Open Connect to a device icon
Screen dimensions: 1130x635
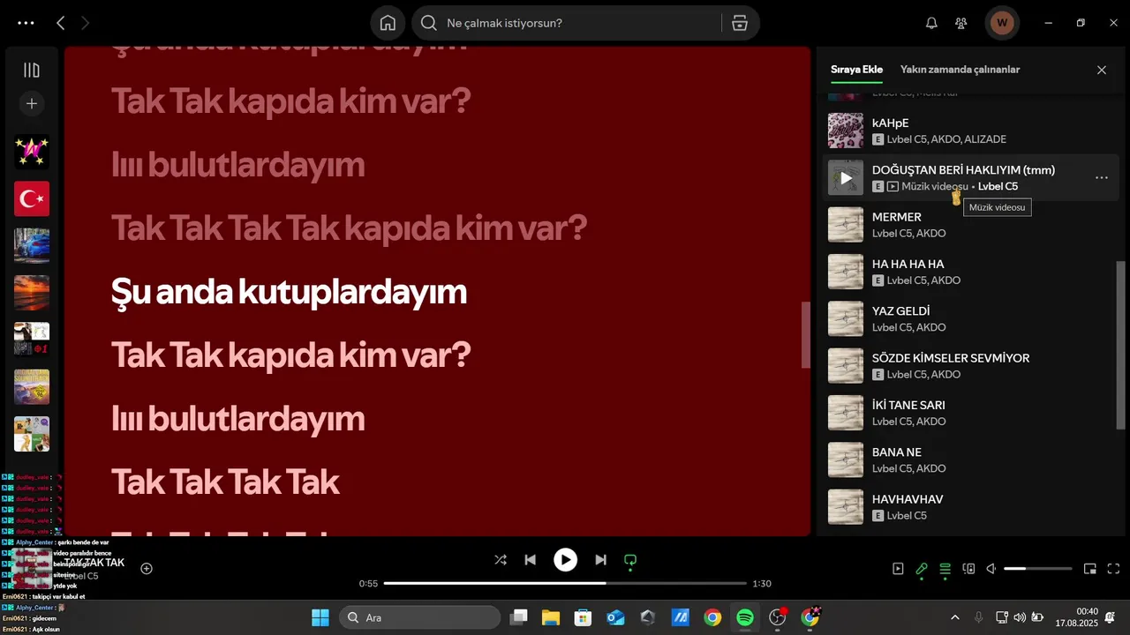pyautogui.click(x=968, y=569)
